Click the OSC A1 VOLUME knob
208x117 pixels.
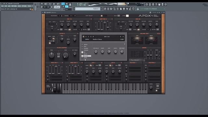coord(62,25)
